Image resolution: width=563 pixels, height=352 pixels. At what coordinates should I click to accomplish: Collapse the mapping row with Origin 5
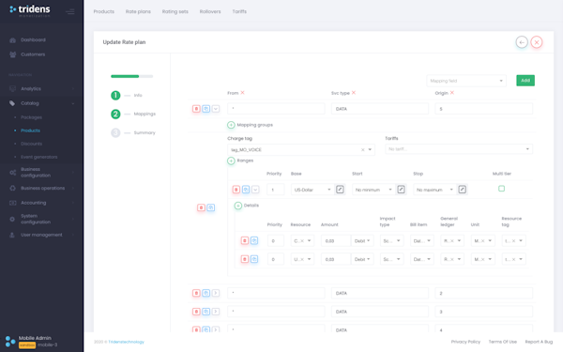(216, 109)
